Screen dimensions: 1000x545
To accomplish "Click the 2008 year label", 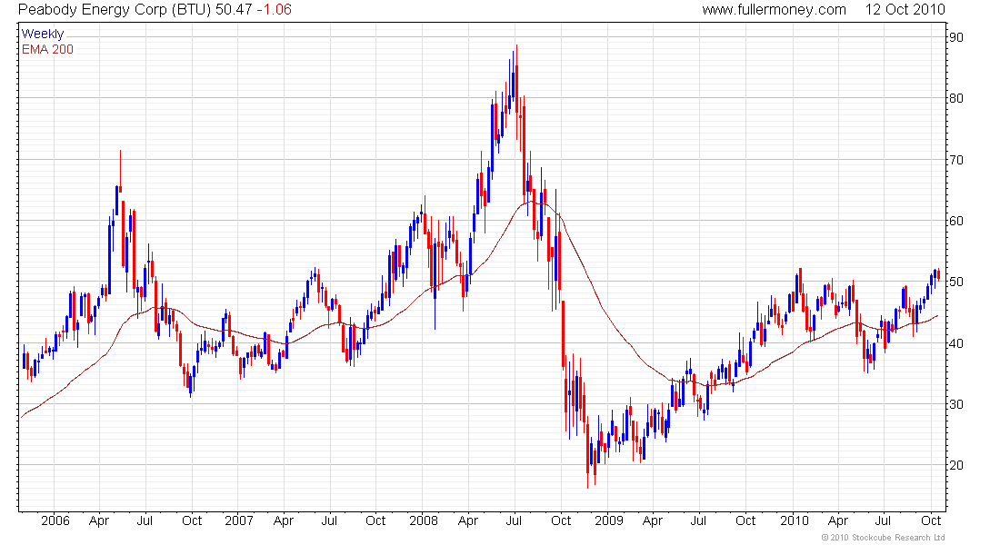I will 424,520.
